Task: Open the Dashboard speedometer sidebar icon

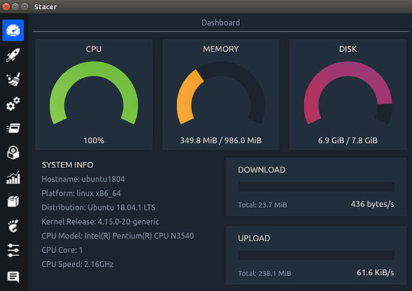Action: tap(13, 30)
